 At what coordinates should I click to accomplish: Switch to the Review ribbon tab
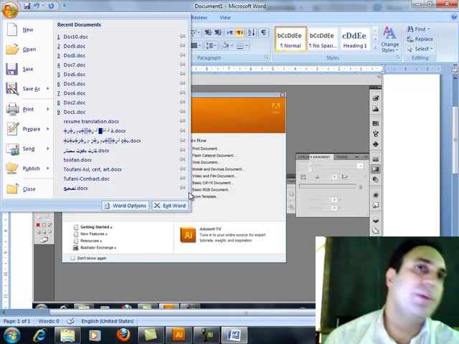199,17
